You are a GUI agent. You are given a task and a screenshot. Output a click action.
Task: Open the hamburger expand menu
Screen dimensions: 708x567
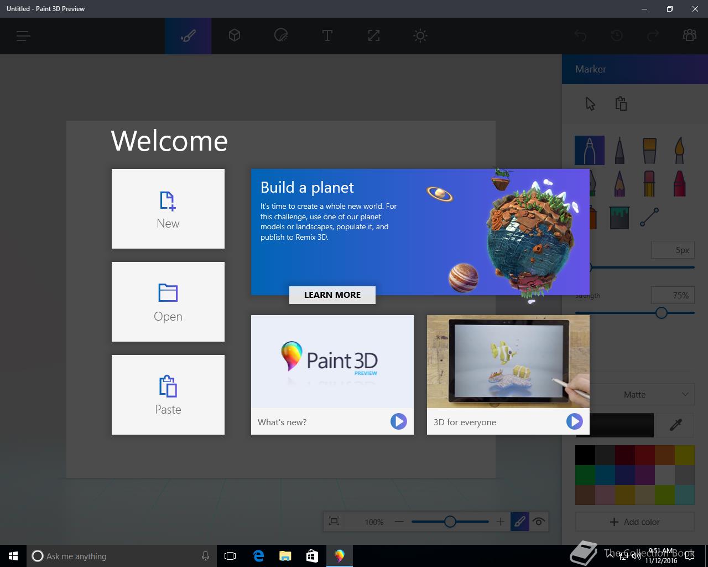pos(23,36)
